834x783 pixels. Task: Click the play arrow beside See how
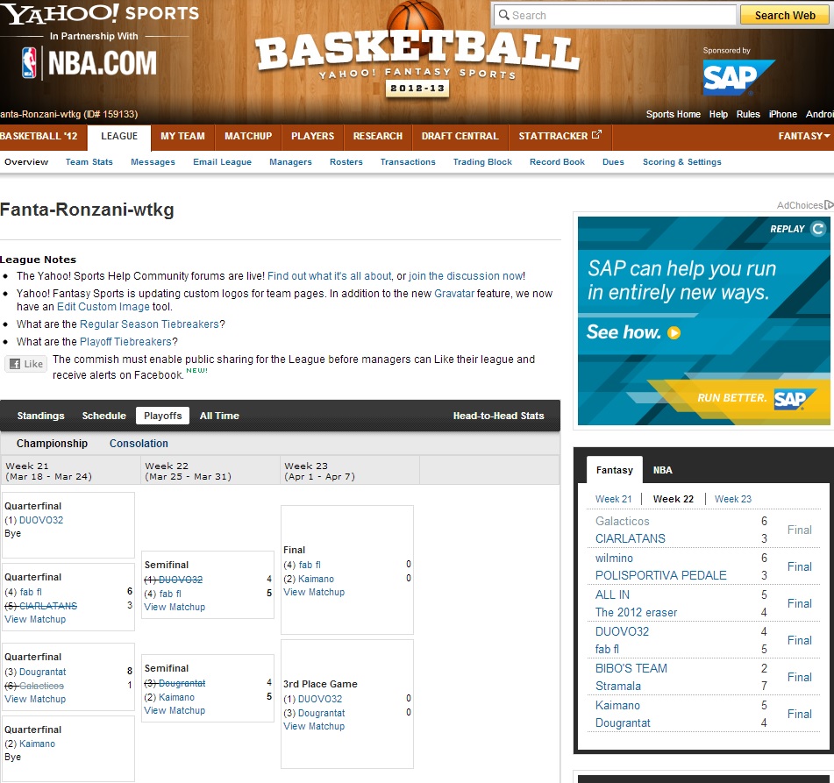(x=674, y=332)
